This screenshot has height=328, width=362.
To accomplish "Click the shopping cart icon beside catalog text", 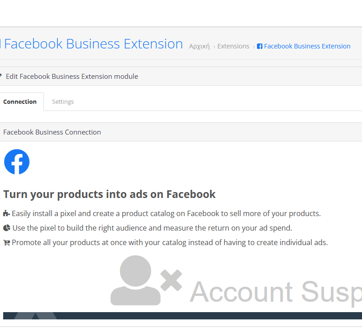I will (x=6, y=243).
